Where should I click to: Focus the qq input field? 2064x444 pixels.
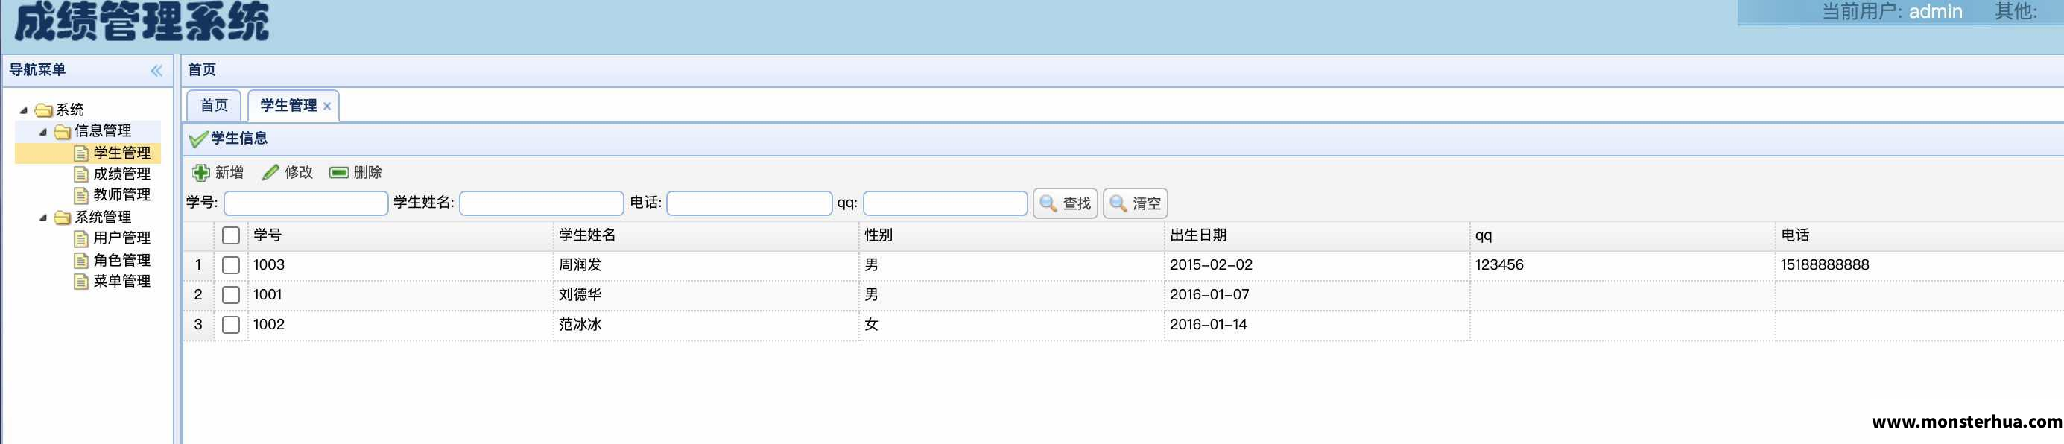(946, 203)
